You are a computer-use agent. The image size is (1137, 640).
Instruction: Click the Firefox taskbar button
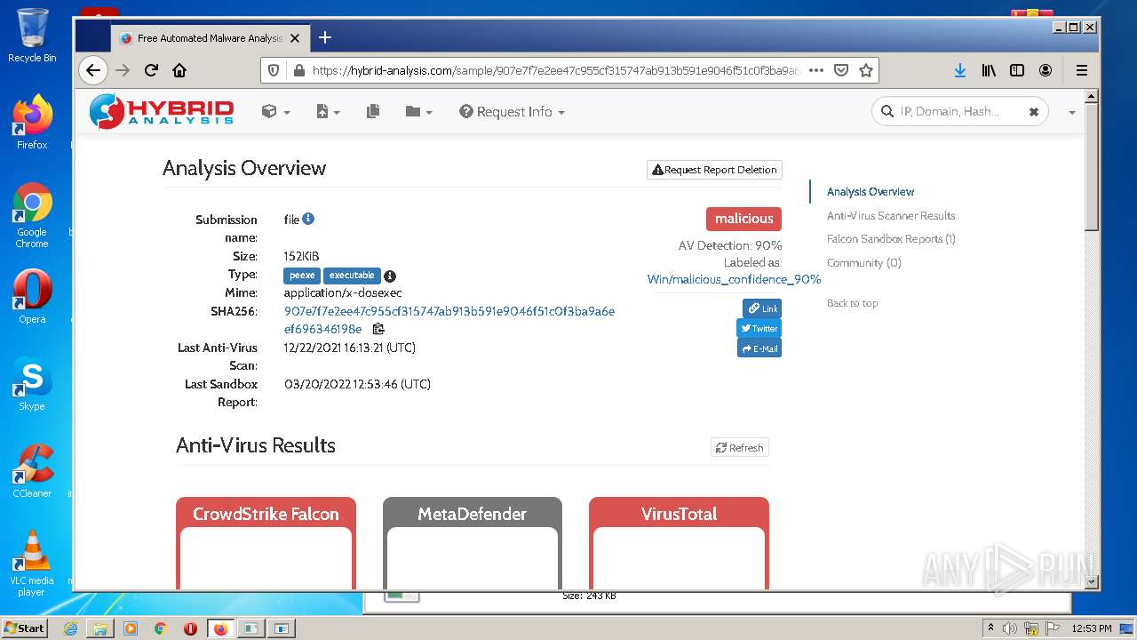tap(220, 628)
